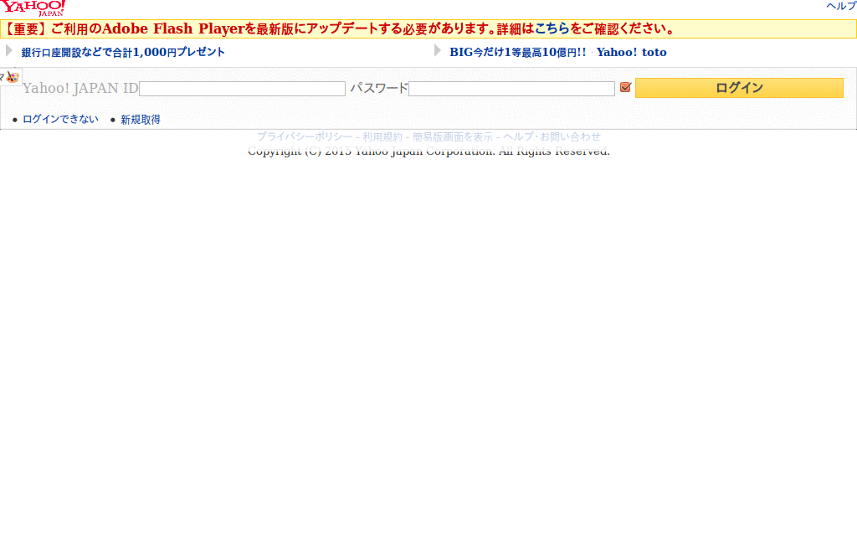
Task: Click the ログイン button
Action: 739,88
